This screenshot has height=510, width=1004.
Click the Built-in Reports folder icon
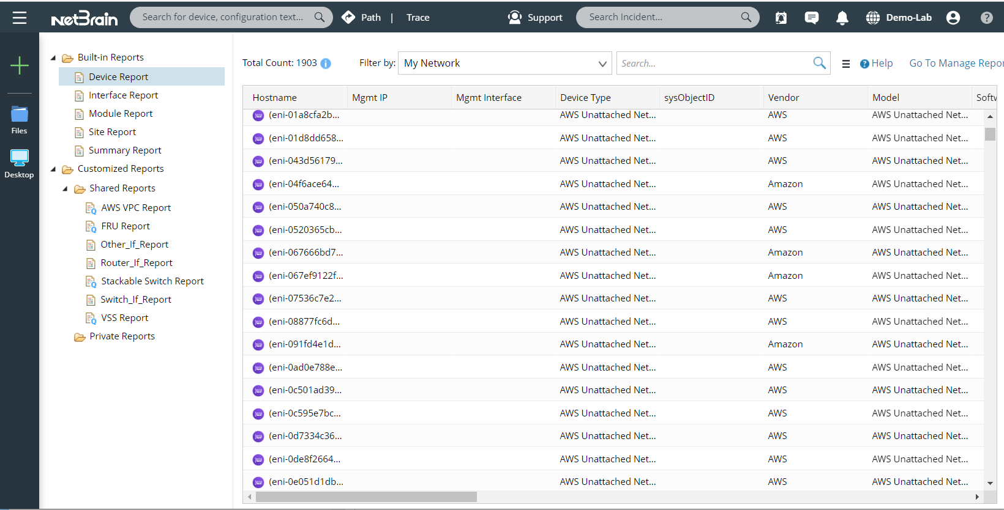(67, 58)
